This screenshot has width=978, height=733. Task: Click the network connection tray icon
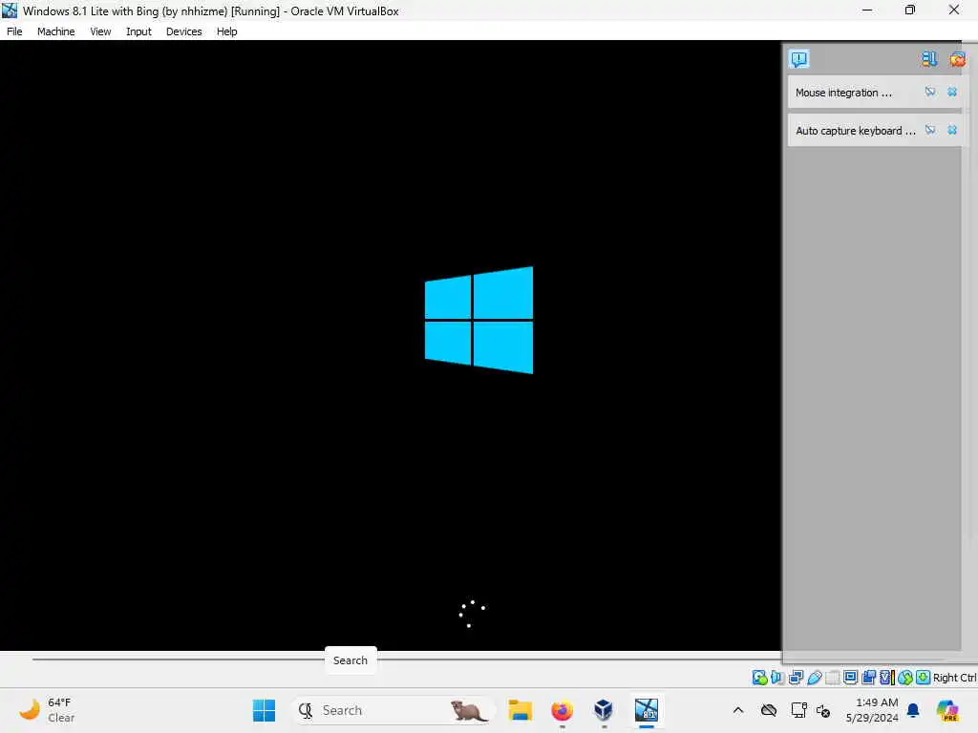(x=797, y=710)
